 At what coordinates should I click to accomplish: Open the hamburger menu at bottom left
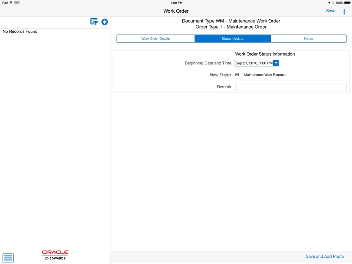point(8,258)
